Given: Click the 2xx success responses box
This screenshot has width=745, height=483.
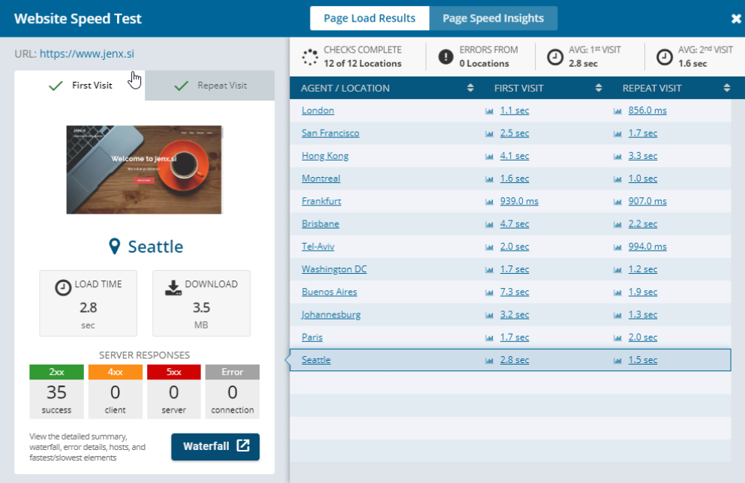Looking at the screenshot, I should pyautogui.click(x=56, y=391).
